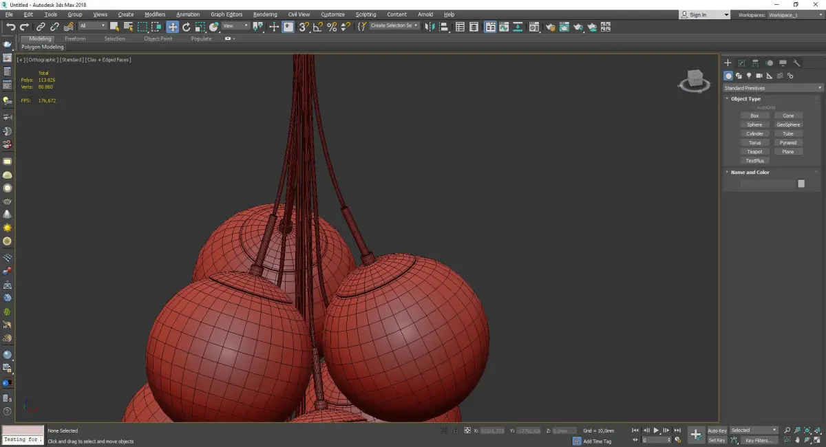Open the Create Selection Set dropdown
826x447 pixels.
pos(394,25)
